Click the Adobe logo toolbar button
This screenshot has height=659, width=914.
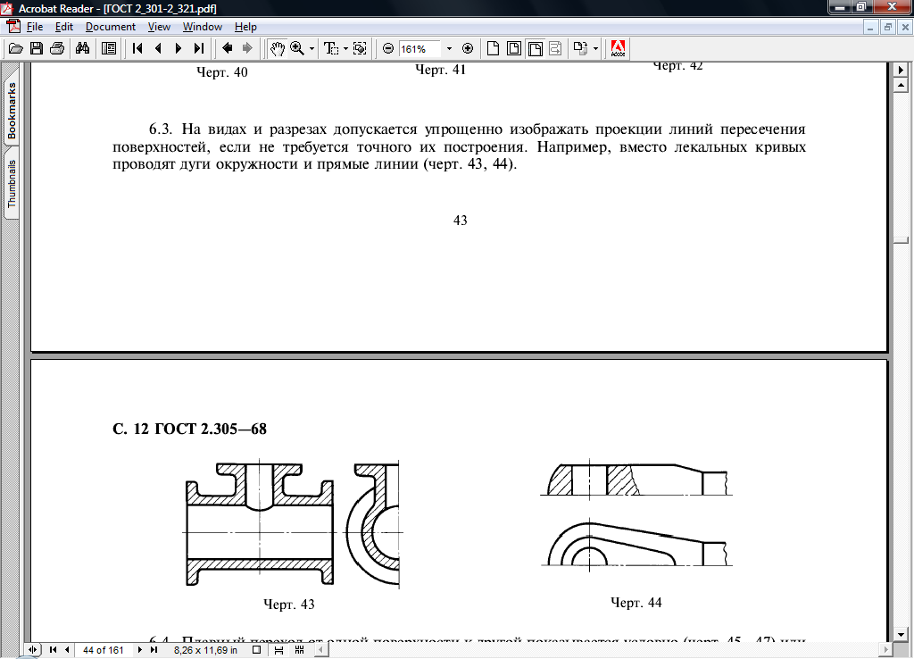pyautogui.click(x=618, y=49)
